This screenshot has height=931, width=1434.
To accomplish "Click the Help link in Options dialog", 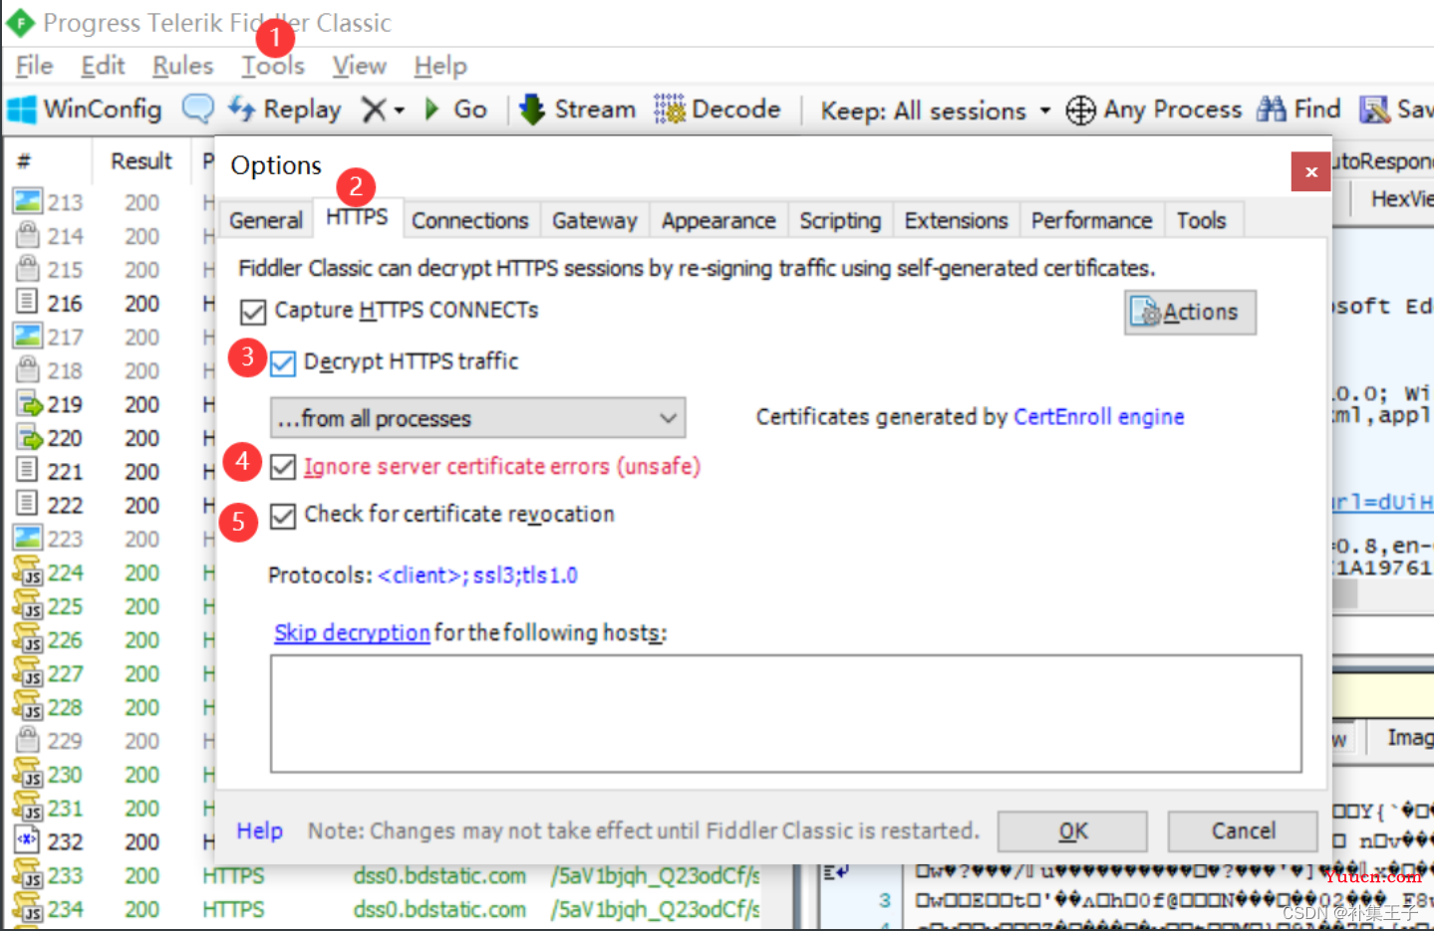I will 259,830.
